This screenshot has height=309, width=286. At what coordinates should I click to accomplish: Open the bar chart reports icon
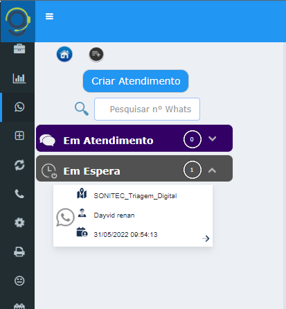(x=19, y=78)
